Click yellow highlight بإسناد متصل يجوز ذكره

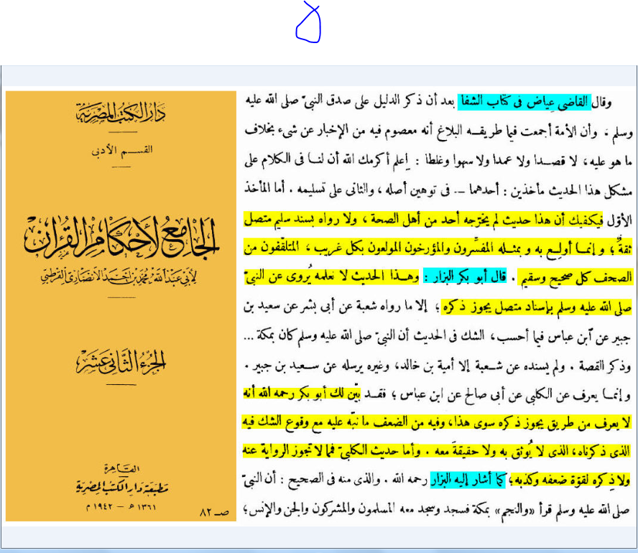point(537,307)
